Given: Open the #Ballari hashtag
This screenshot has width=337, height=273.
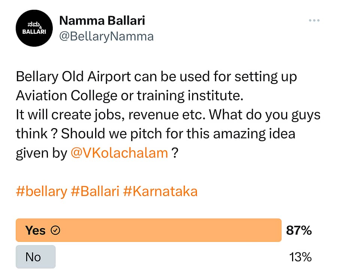Looking at the screenshot, I should click(95, 191).
